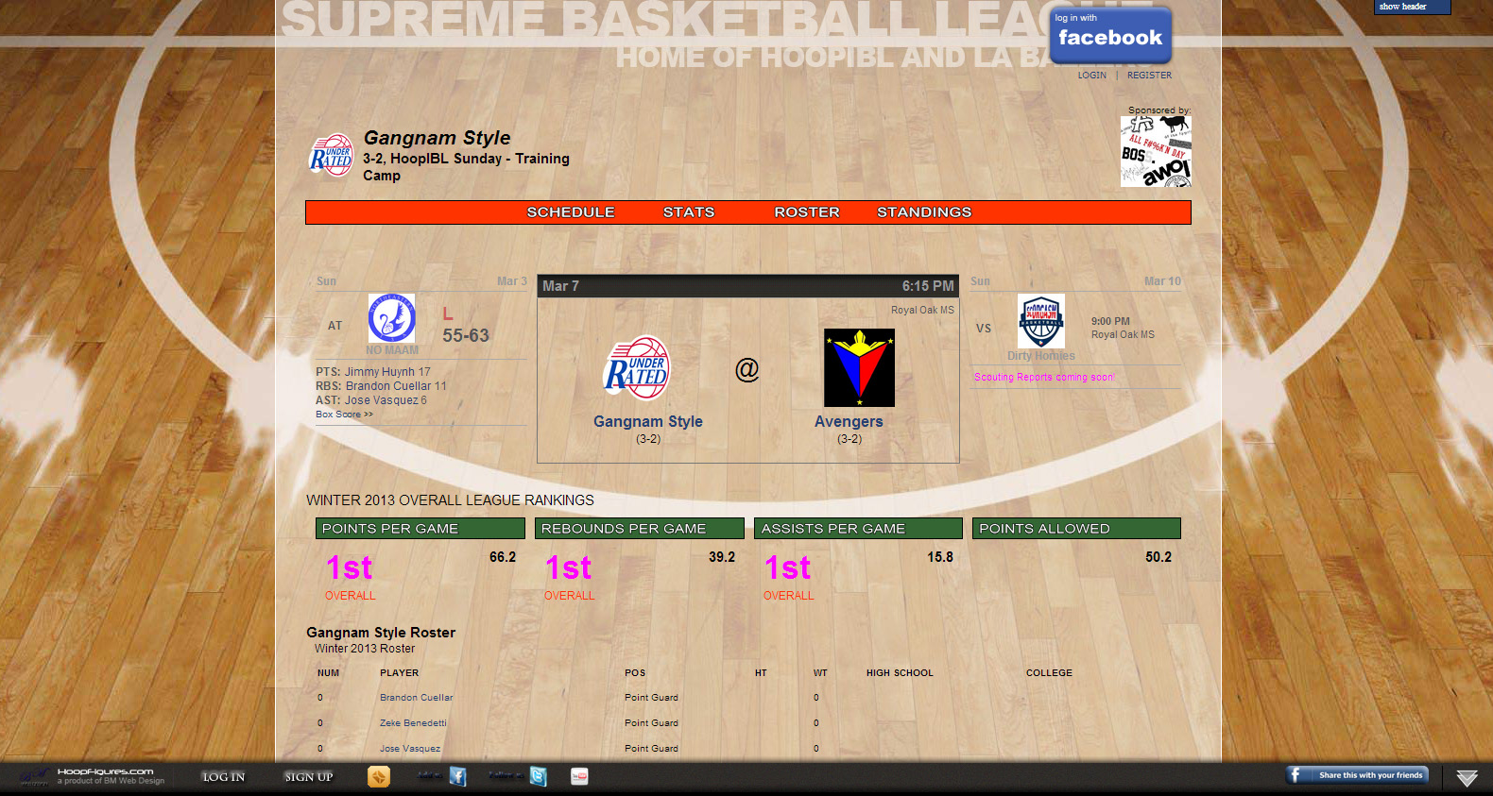
Task: Open Brandon Cuellar's player page from roster
Action: 416,698
